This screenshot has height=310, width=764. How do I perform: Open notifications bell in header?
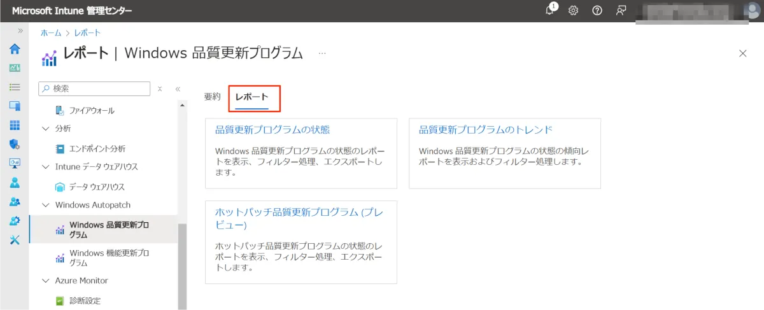coord(551,10)
